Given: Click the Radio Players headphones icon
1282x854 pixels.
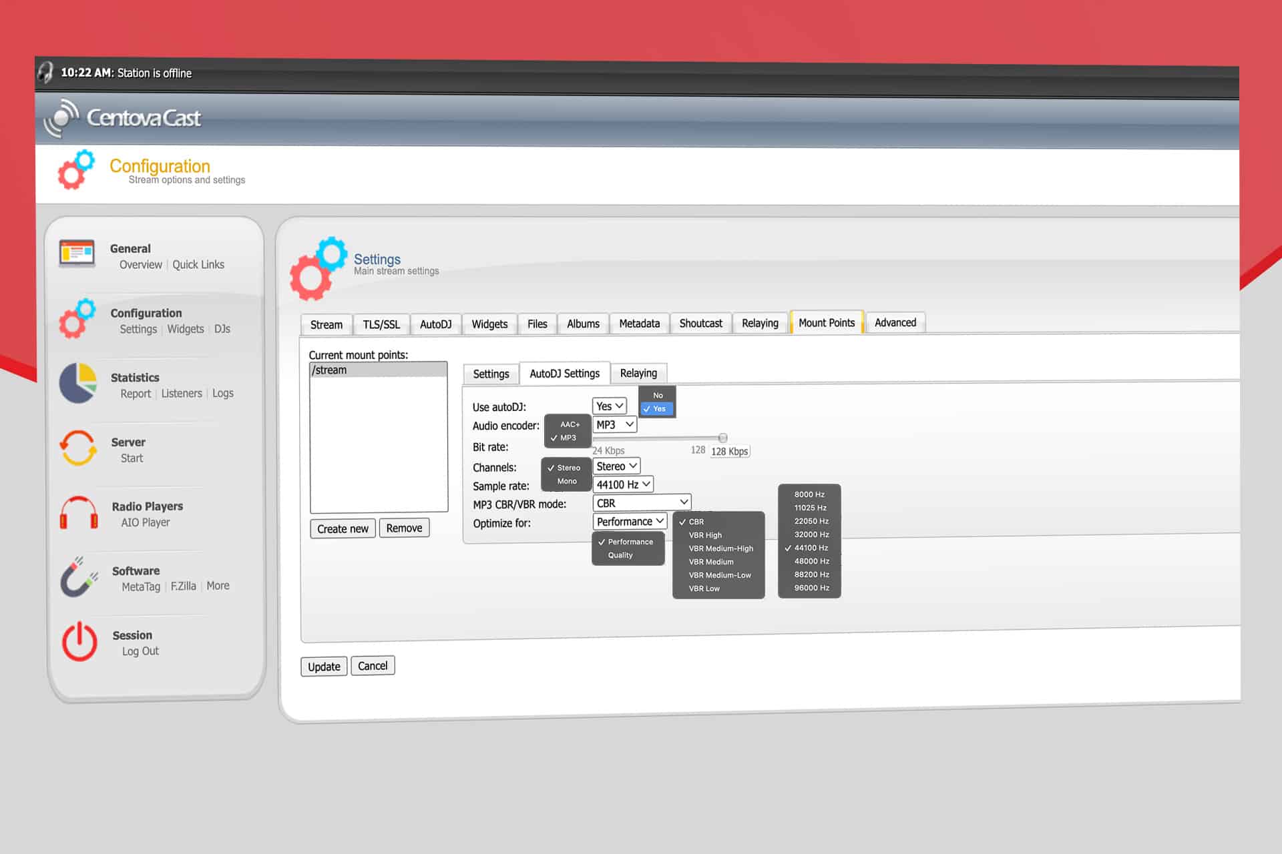Looking at the screenshot, I should click(x=79, y=512).
